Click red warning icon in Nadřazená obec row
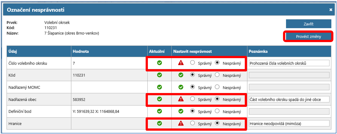The height and width of the screenshot is (134, 337). click(x=181, y=99)
